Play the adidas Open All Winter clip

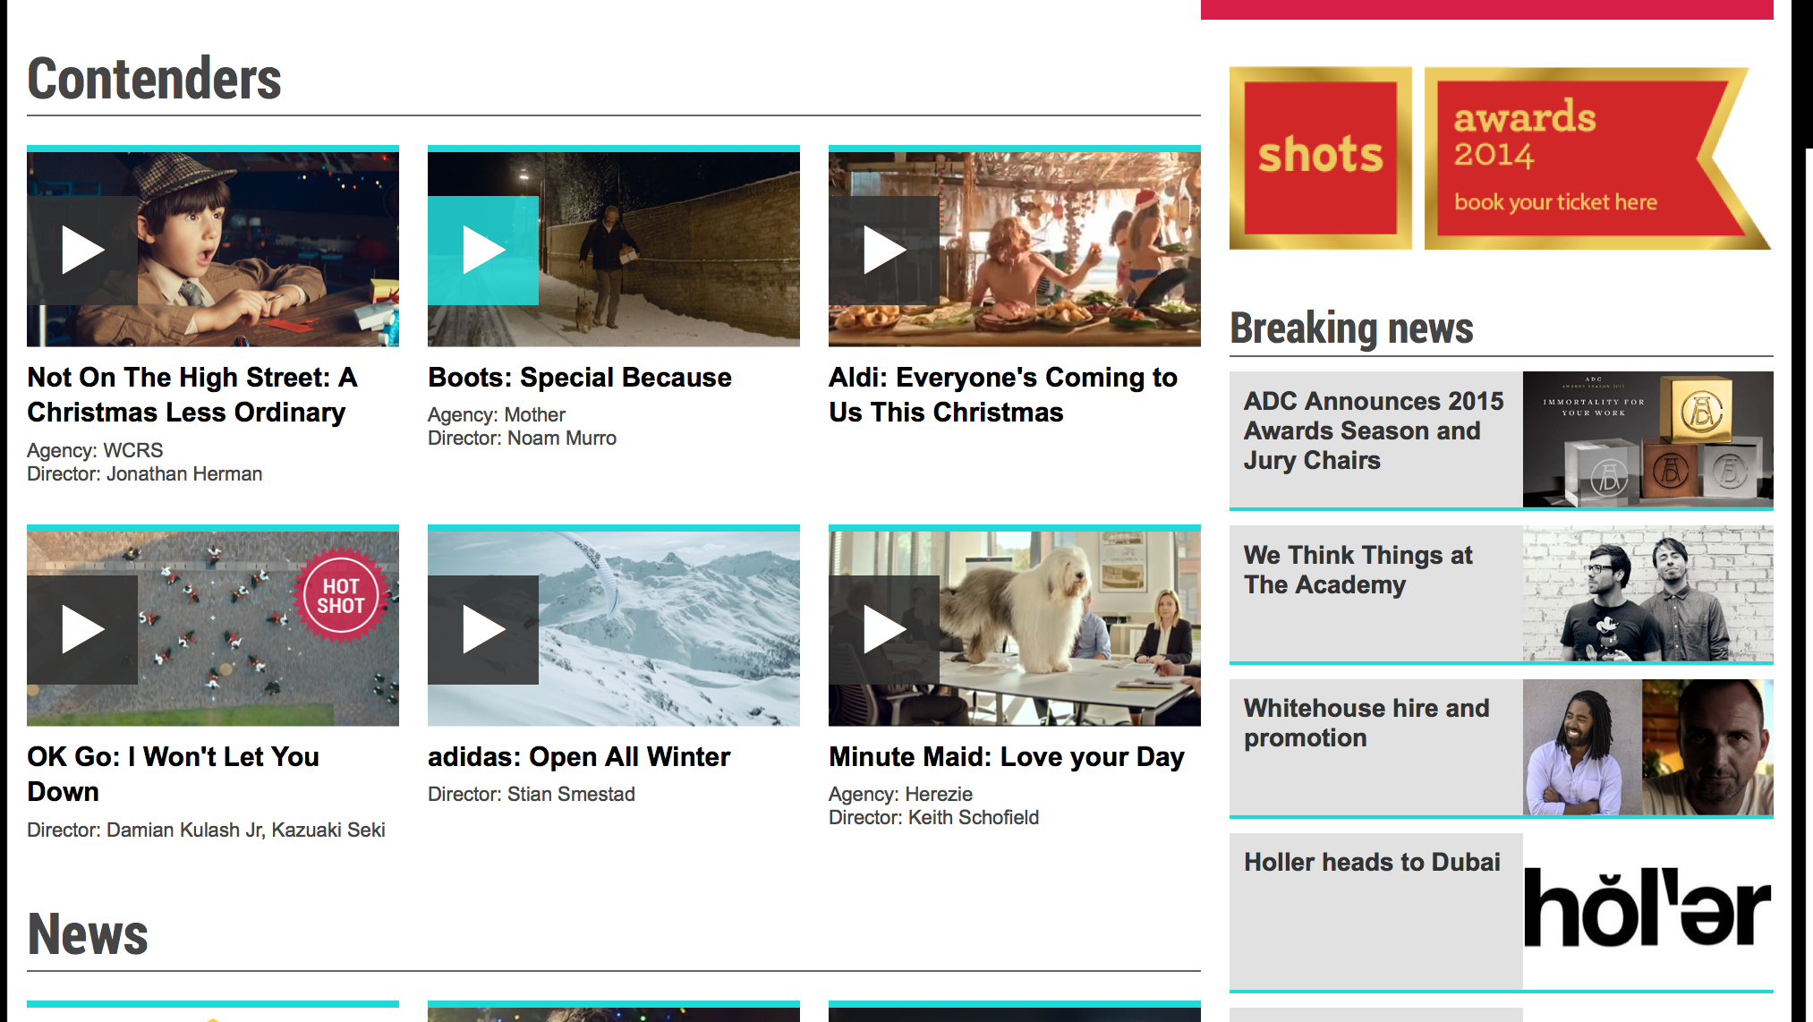coord(483,630)
